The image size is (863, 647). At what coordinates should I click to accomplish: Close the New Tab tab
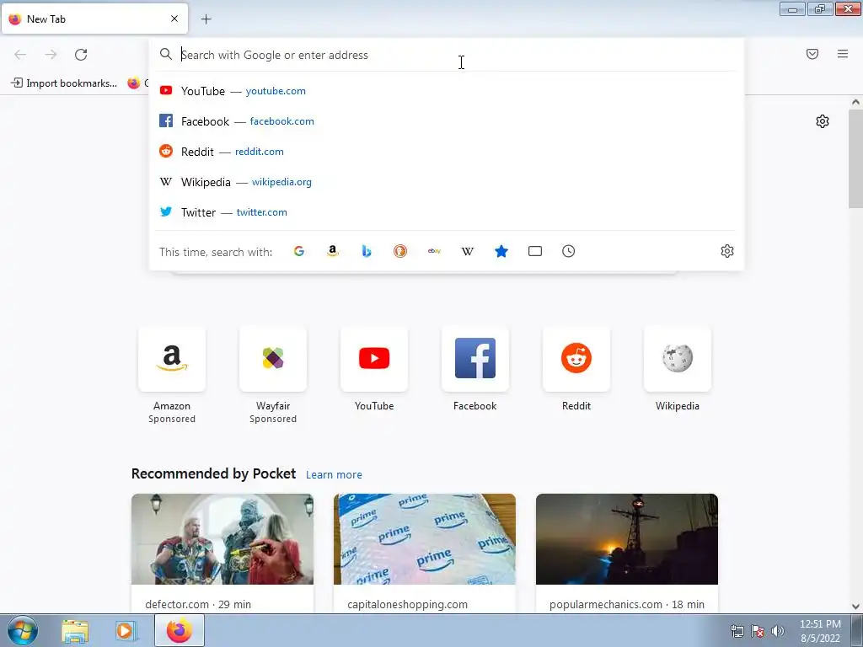174,19
